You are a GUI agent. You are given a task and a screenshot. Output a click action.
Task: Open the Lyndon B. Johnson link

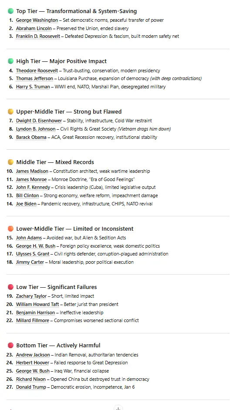point(36,129)
